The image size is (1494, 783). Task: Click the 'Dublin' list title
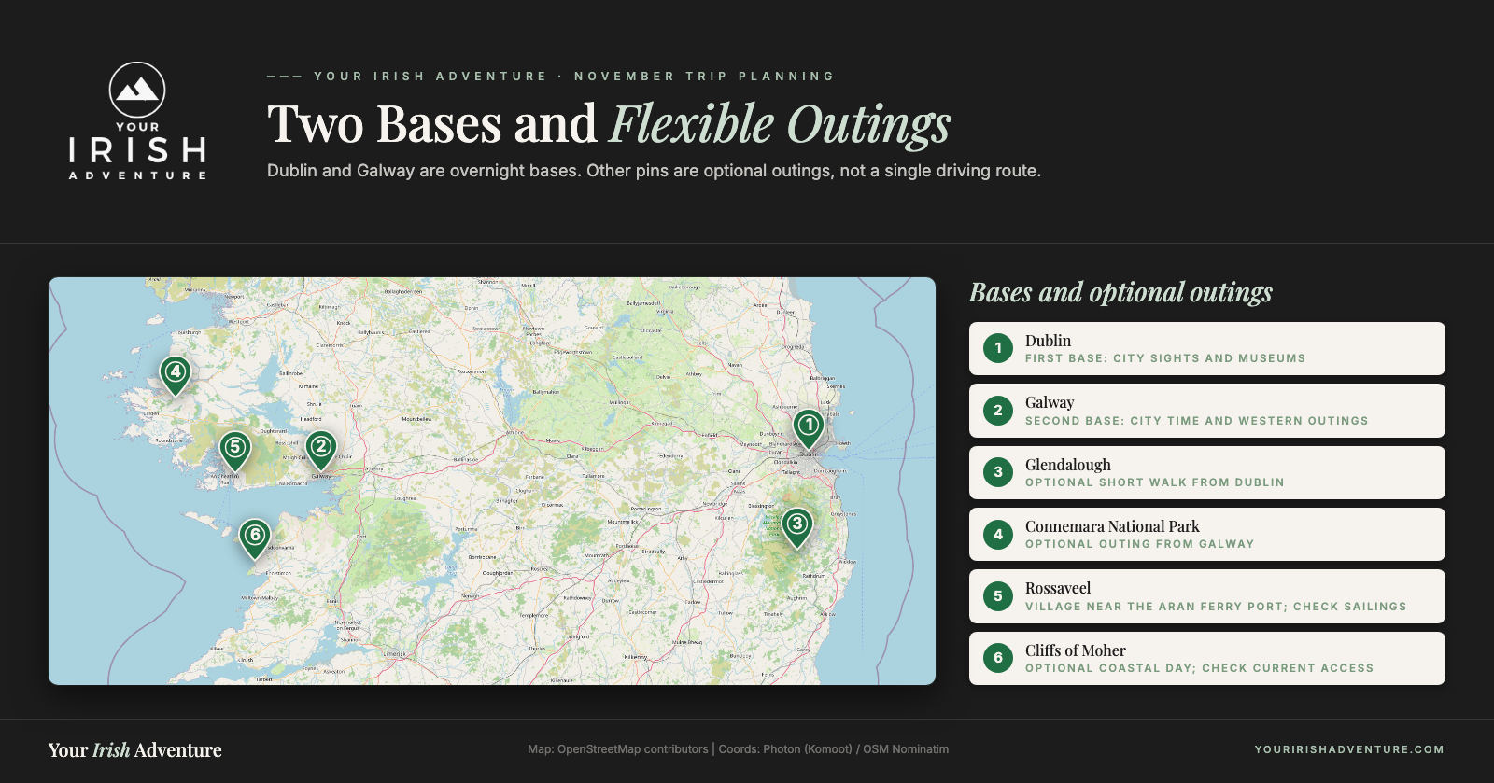coord(1048,341)
